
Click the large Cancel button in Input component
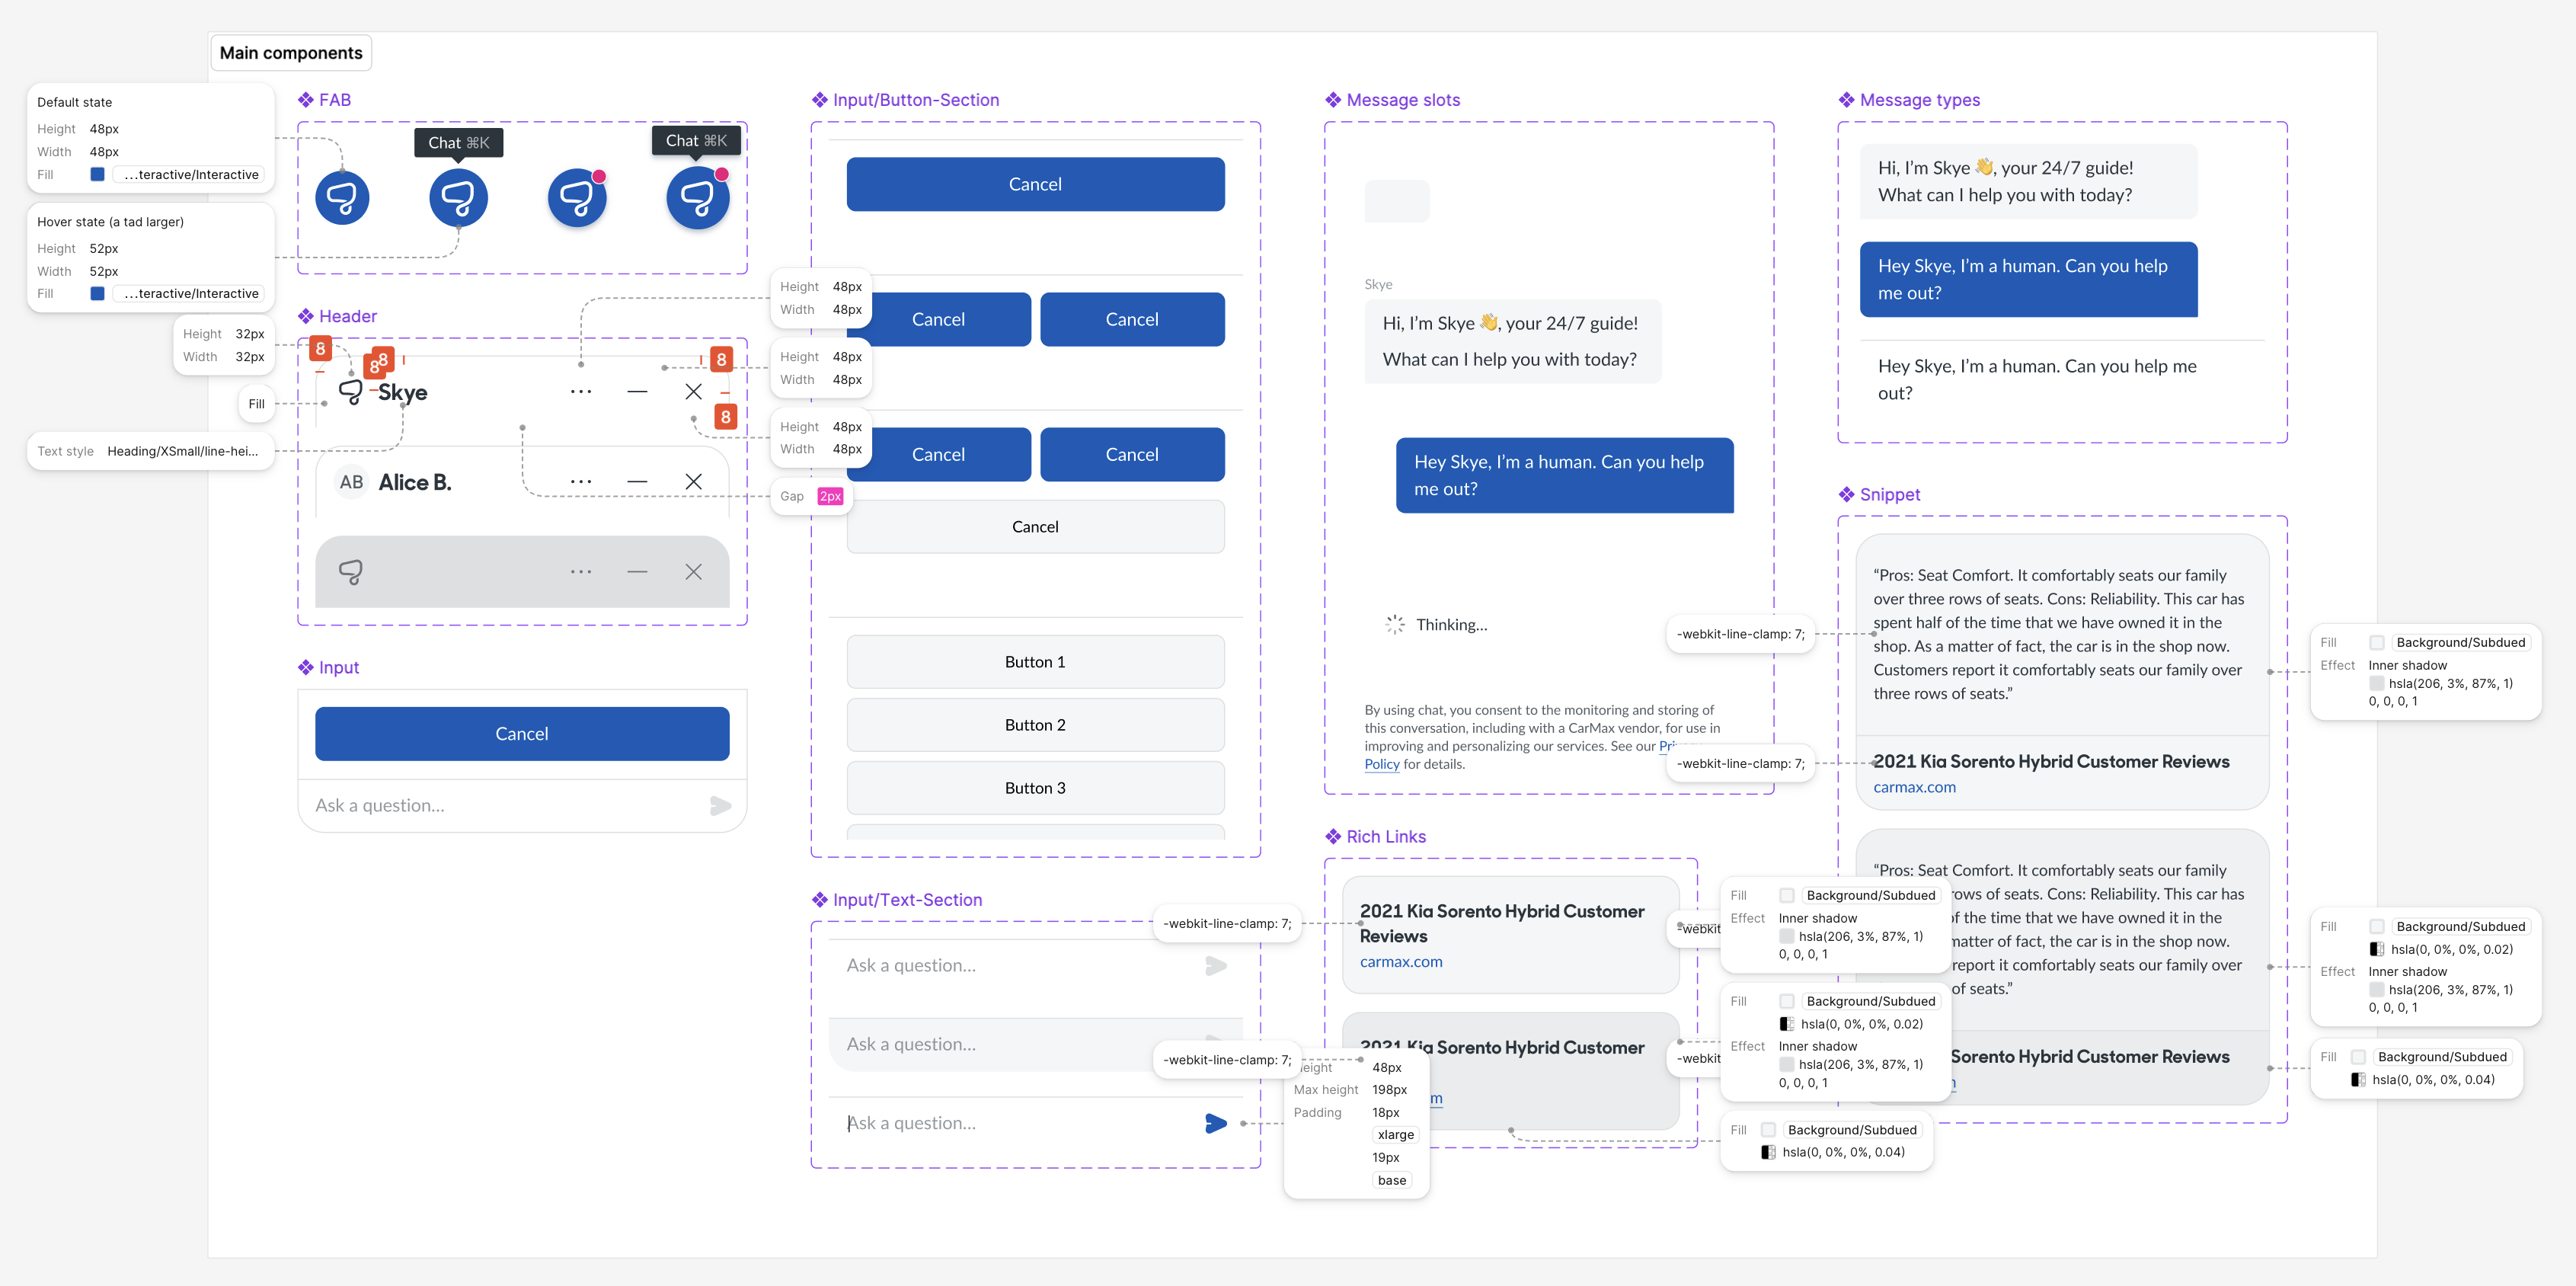(522, 734)
